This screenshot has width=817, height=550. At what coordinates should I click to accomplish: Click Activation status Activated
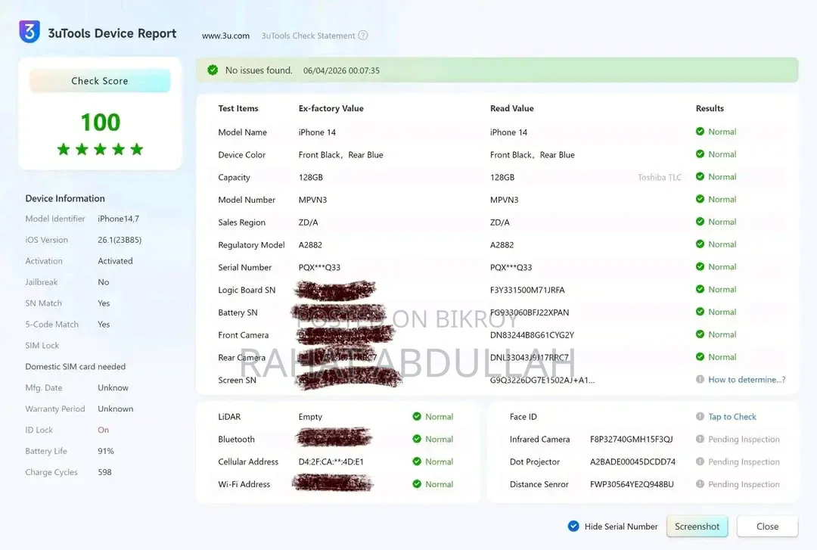tap(115, 261)
